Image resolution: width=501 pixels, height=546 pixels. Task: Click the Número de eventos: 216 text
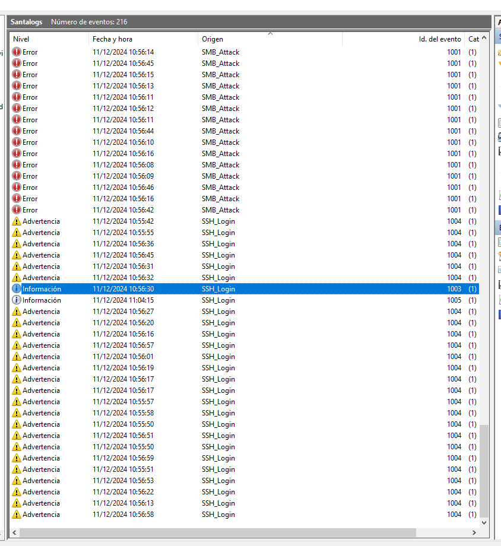pos(89,22)
